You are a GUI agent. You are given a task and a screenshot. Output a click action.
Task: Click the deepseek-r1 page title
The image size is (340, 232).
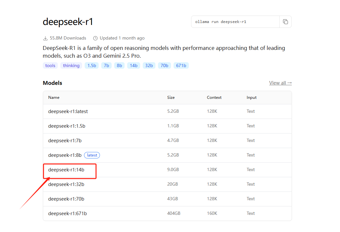tap(67, 21)
